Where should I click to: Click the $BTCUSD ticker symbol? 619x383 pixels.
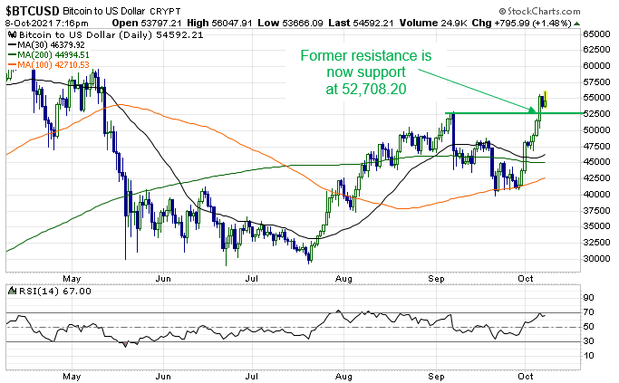[x=33, y=11]
